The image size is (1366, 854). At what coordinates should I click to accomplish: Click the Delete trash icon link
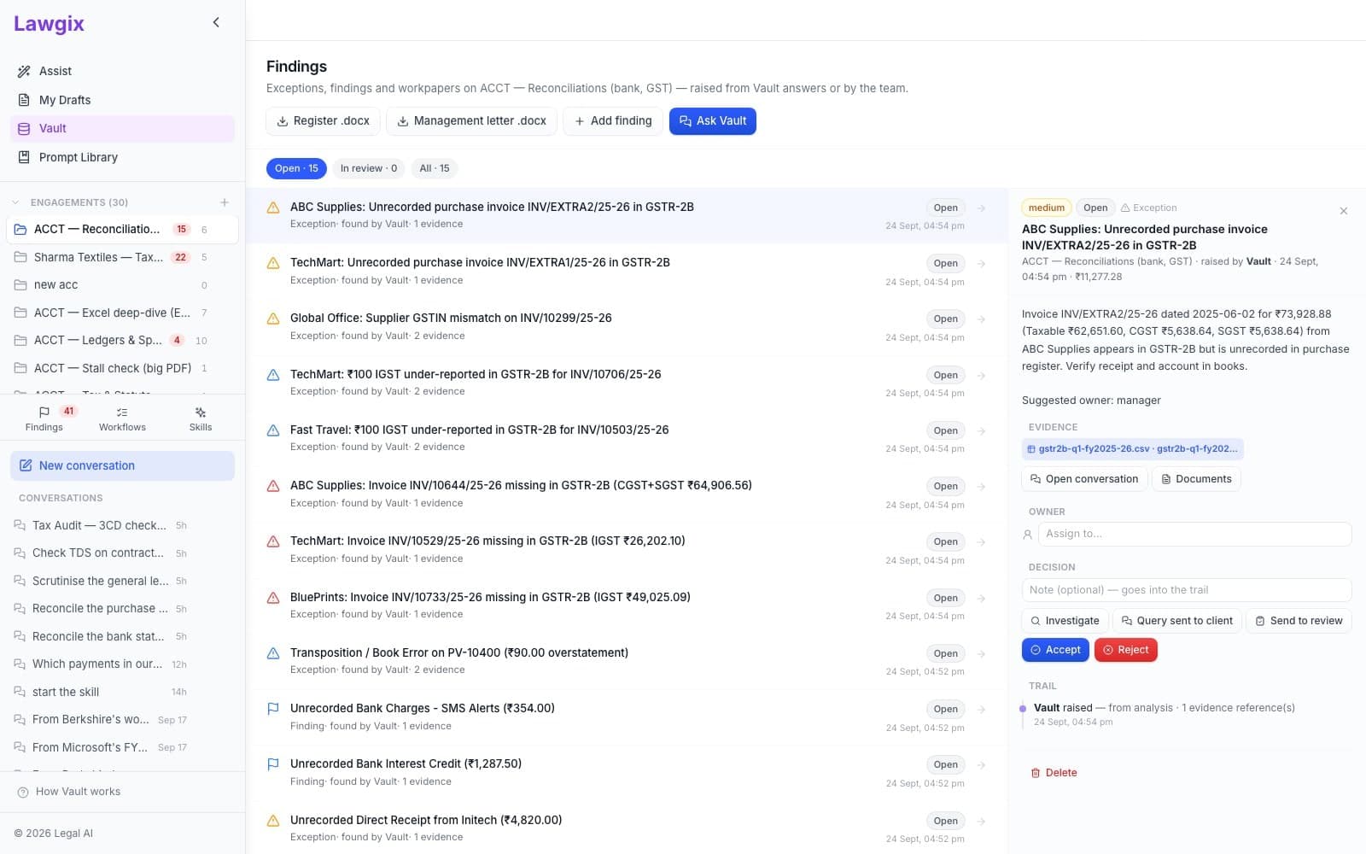point(1054,773)
